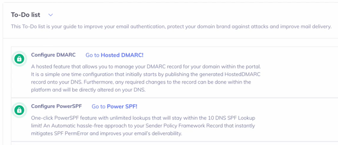This screenshot has height=145, width=338.
Task: Click the green lock icon beside Configure DMARC
Action: [20, 59]
